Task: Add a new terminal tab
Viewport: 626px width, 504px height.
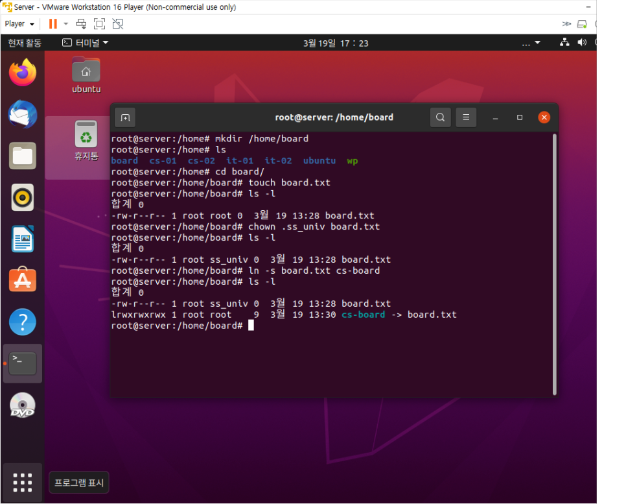Action: [125, 117]
